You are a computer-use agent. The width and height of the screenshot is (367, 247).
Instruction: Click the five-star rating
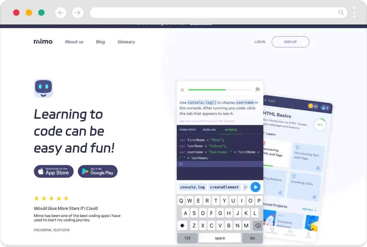pyautogui.click(x=51, y=198)
